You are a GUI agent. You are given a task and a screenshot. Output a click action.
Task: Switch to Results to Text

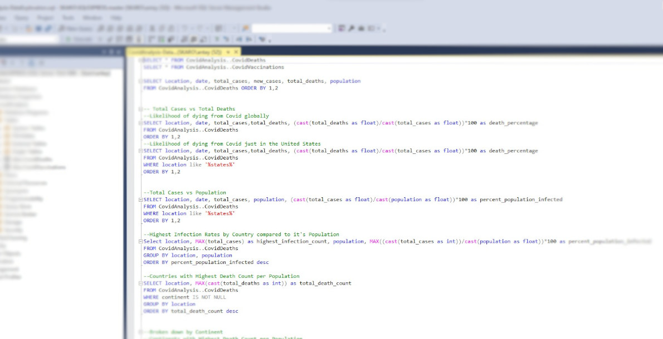[184, 39]
